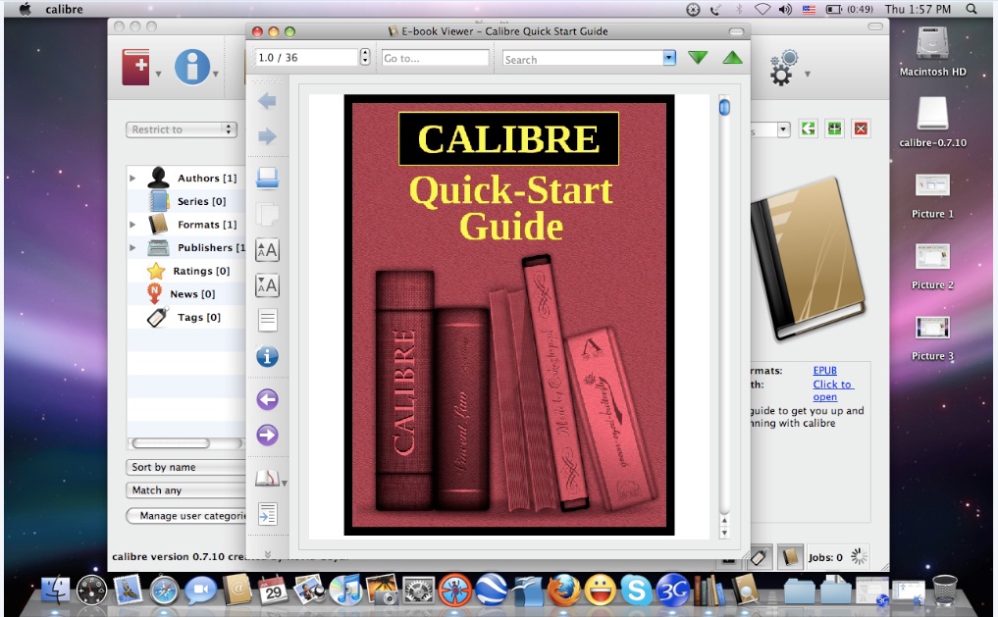
Task: Click the tag icon in the calibre status bar
Action: tap(760, 557)
